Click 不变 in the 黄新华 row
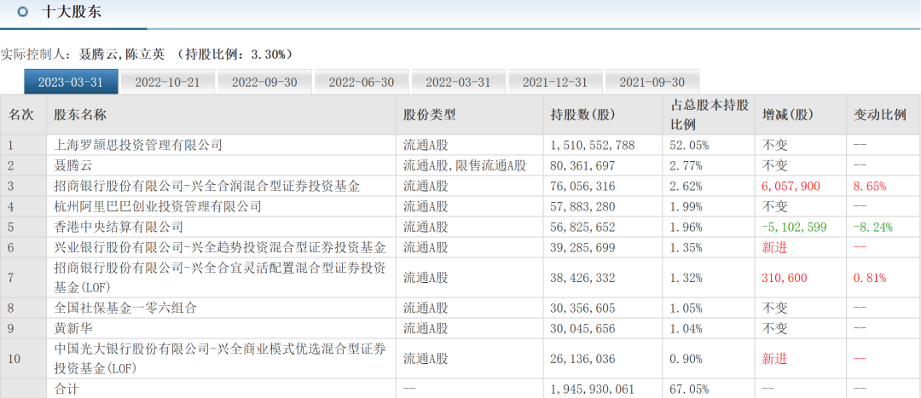The height and width of the screenshot is (398, 921). 774,328
